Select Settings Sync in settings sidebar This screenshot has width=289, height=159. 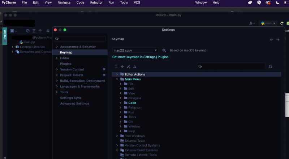click(x=70, y=98)
